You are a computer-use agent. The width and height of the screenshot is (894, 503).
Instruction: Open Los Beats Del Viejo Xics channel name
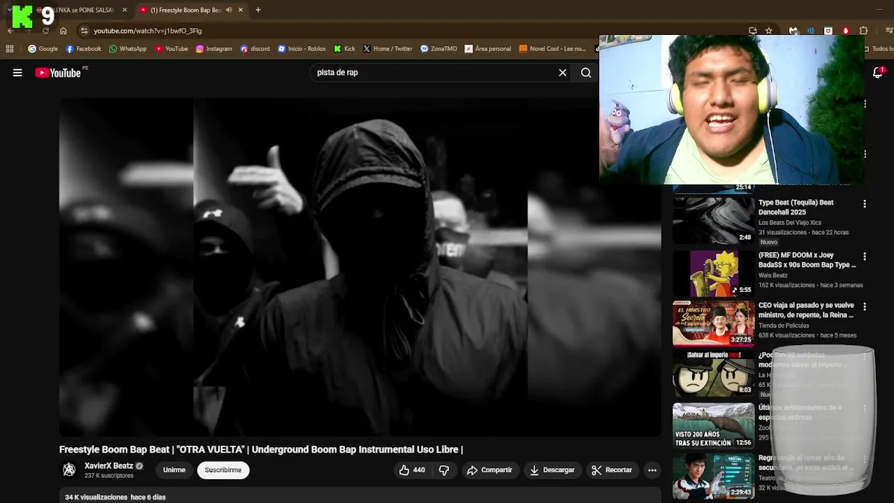coord(790,223)
